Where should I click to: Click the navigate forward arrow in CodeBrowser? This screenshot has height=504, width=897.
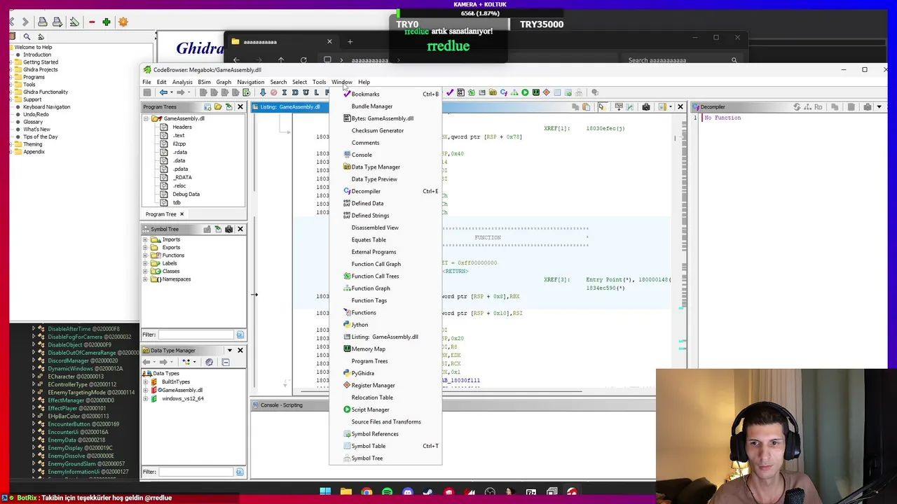click(x=180, y=92)
